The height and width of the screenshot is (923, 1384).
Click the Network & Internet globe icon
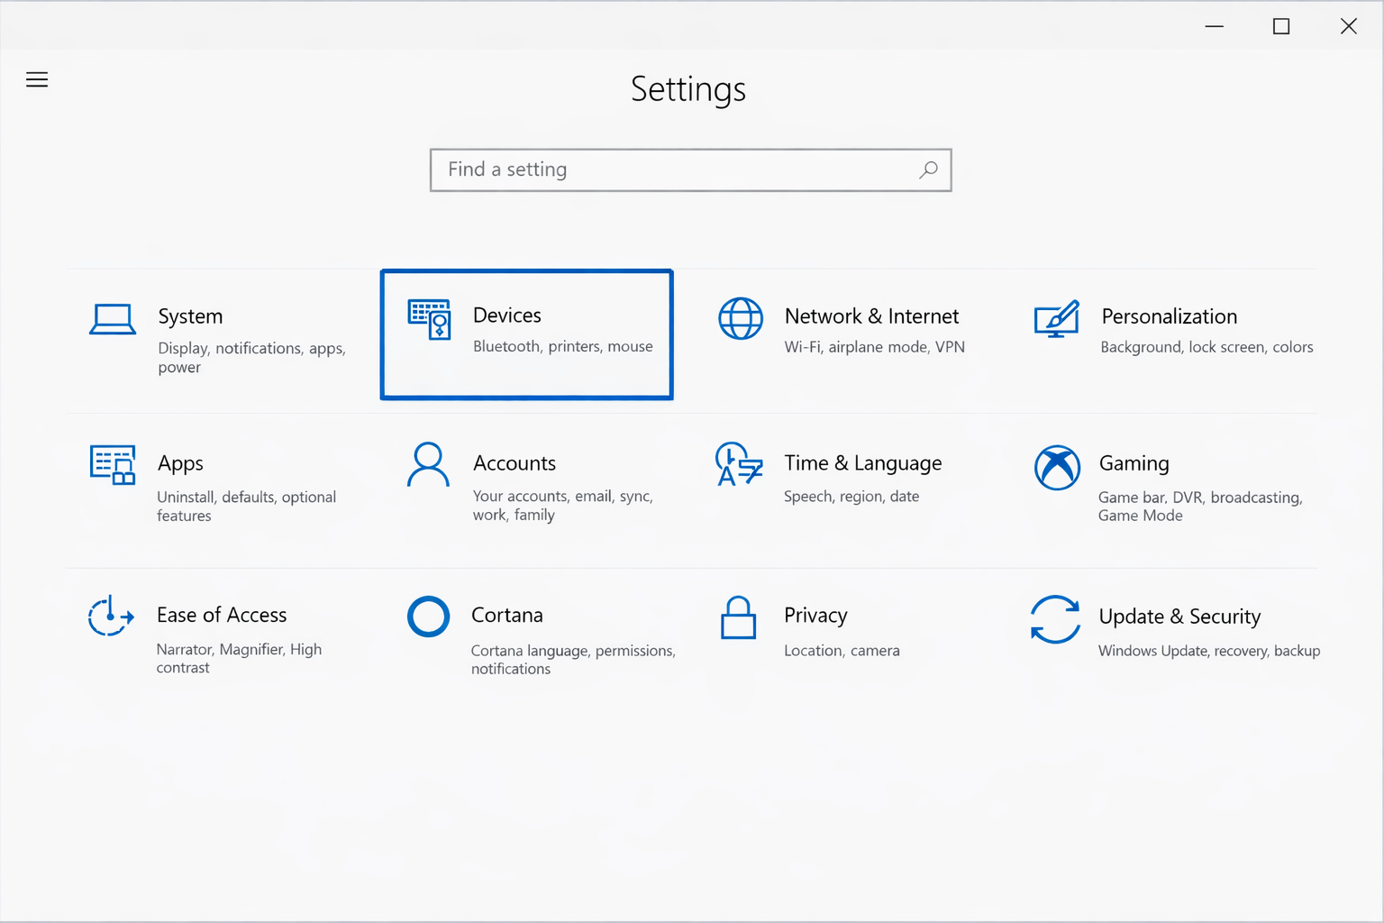(741, 318)
